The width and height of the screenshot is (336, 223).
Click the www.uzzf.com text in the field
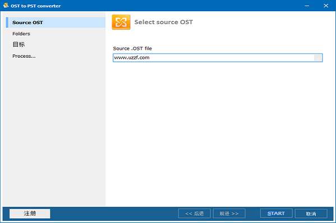click(132, 58)
